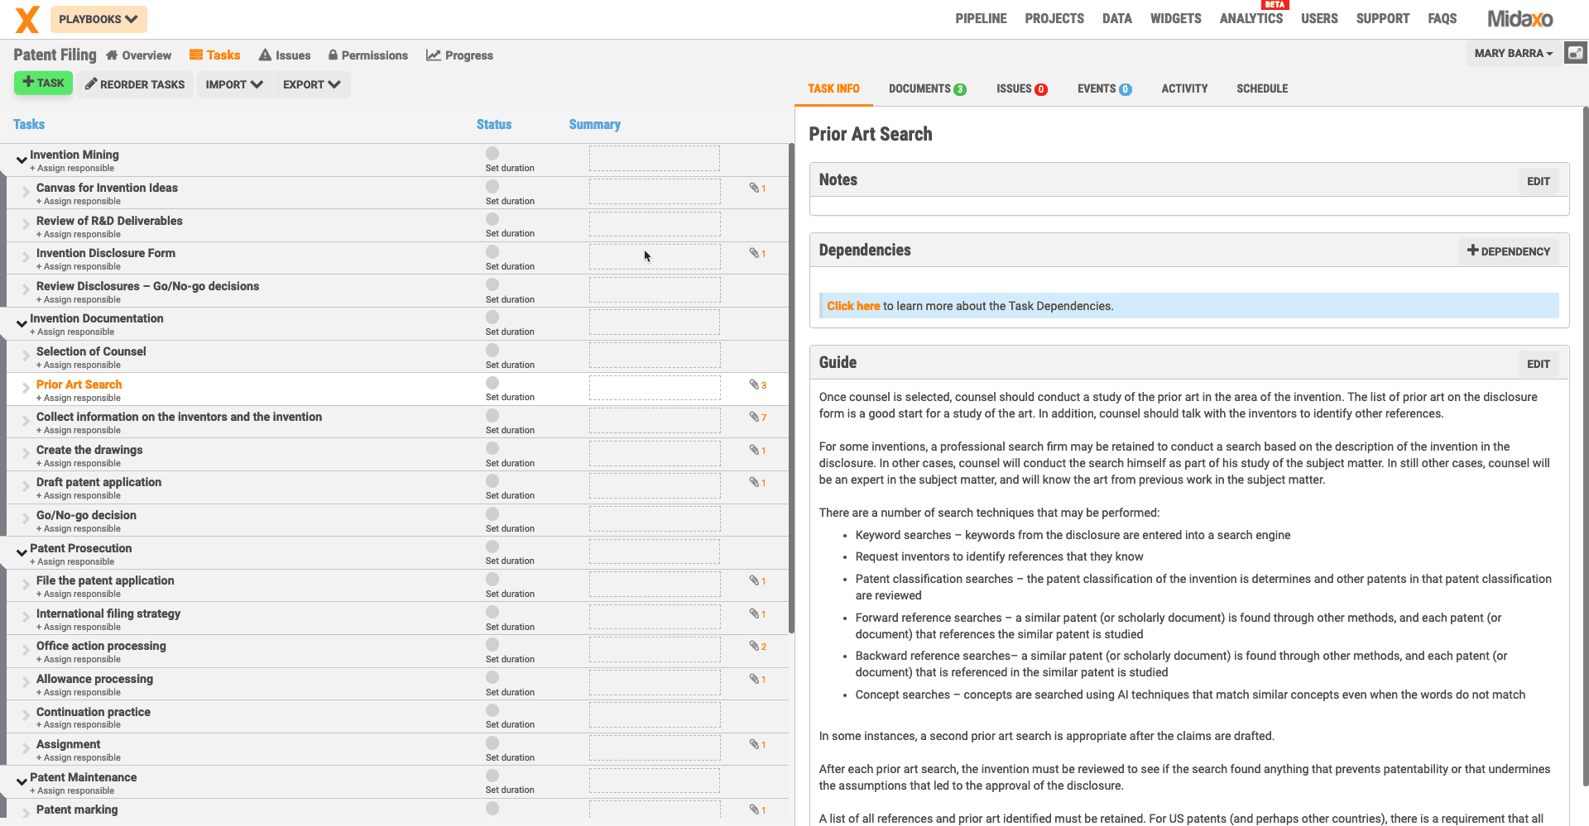1589x826 pixels.
Task: Click status circle for Patent Prosecution
Action: coord(492,547)
